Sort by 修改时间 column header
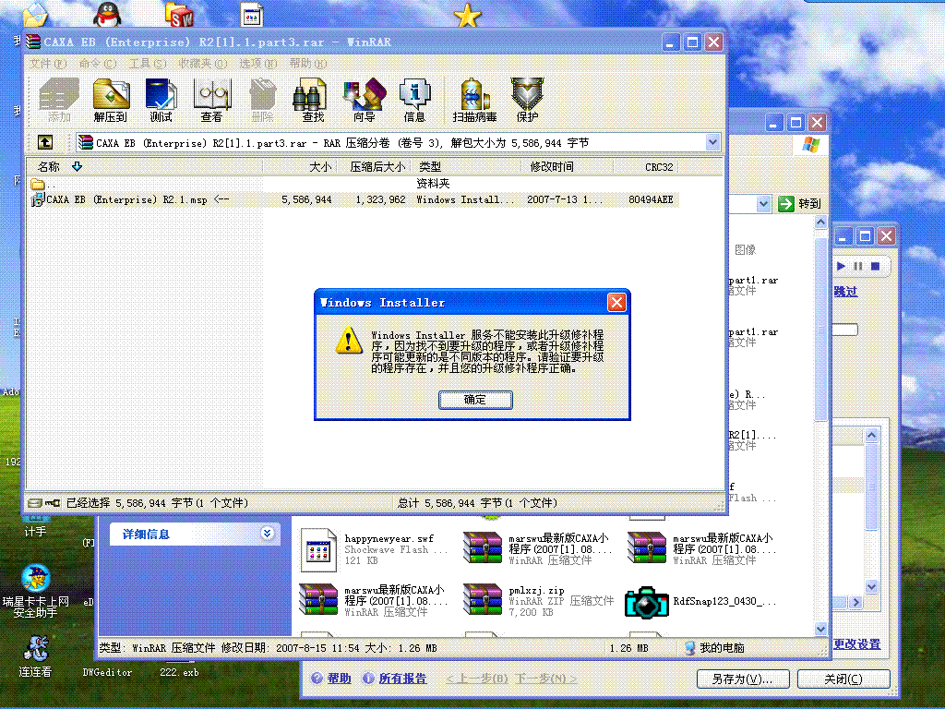The image size is (945, 709). 567,167
